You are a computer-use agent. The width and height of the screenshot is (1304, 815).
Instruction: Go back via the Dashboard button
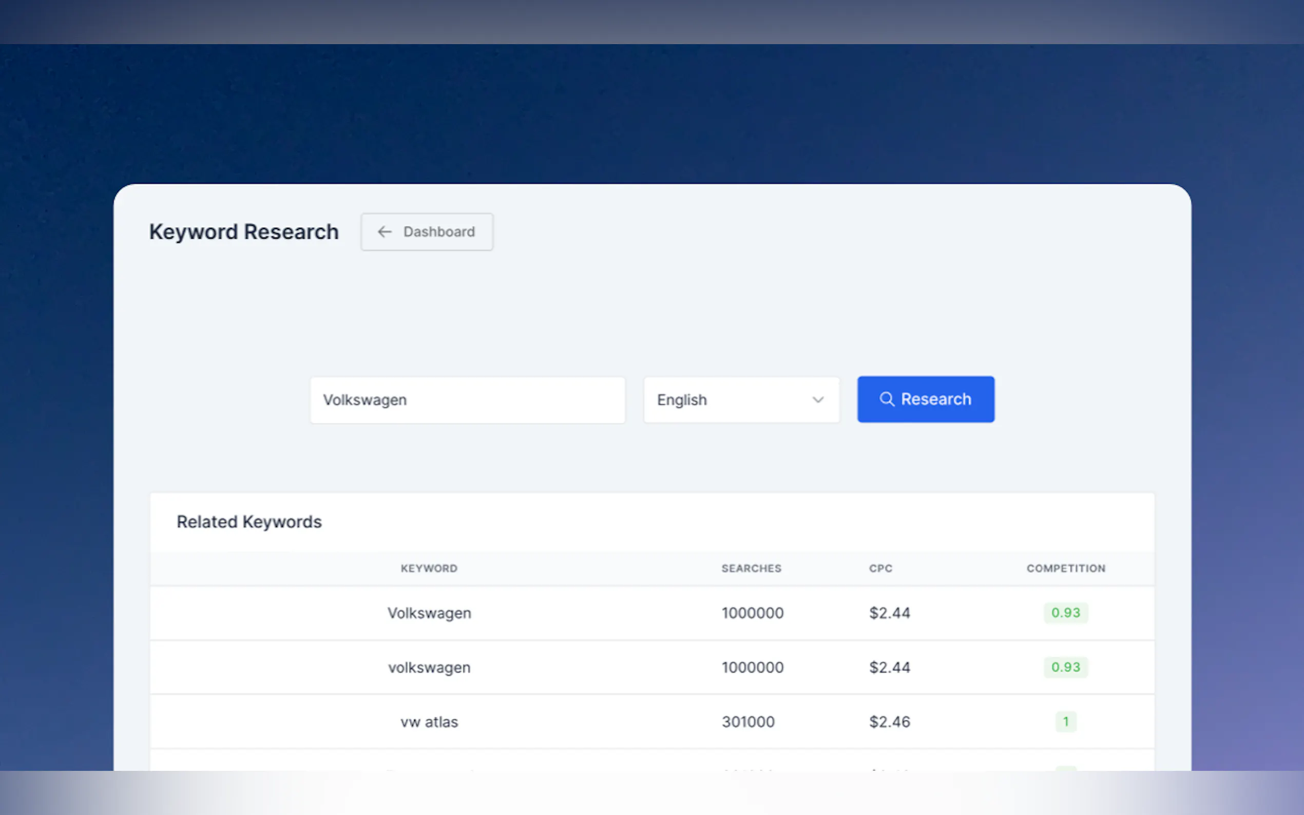(x=427, y=232)
